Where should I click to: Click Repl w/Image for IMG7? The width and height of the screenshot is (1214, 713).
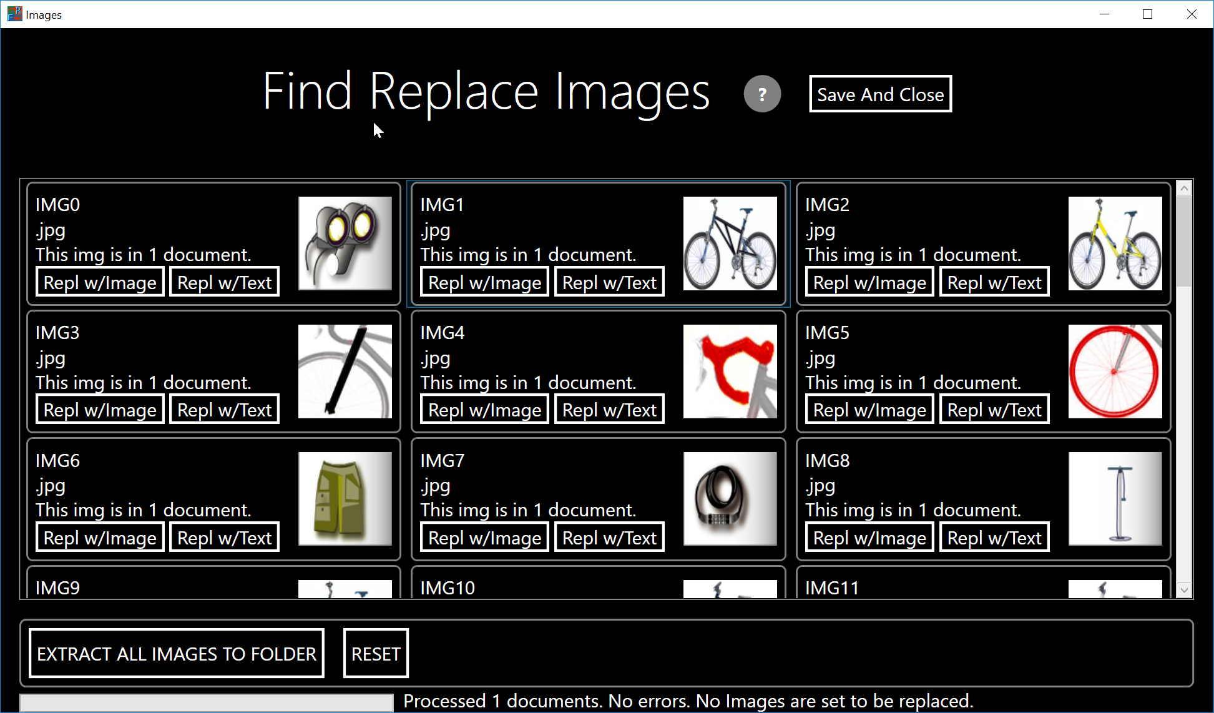pyautogui.click(x=485, y=538)
